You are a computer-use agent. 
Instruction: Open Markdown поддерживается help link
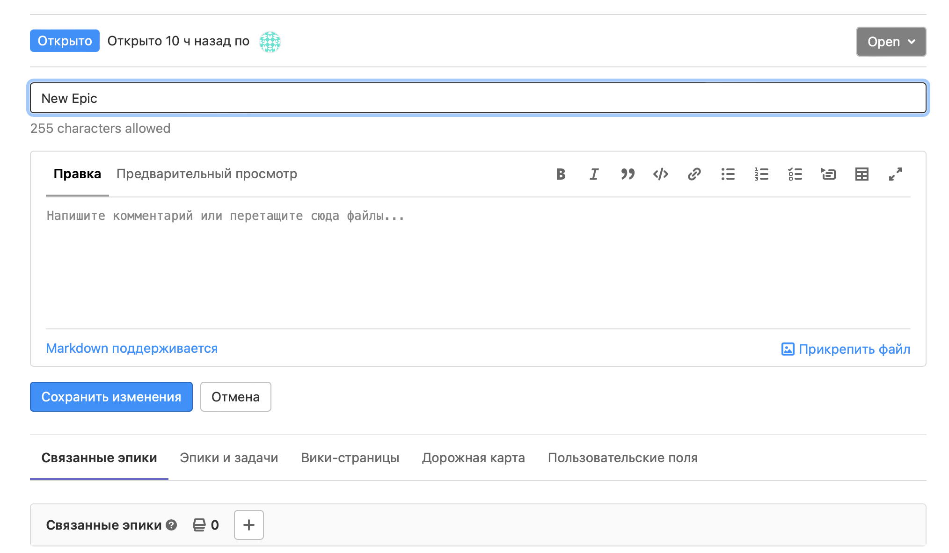131,349
